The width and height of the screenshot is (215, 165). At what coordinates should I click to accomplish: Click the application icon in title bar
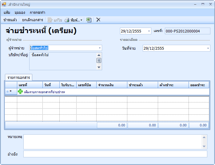click(x=4, y=5)
